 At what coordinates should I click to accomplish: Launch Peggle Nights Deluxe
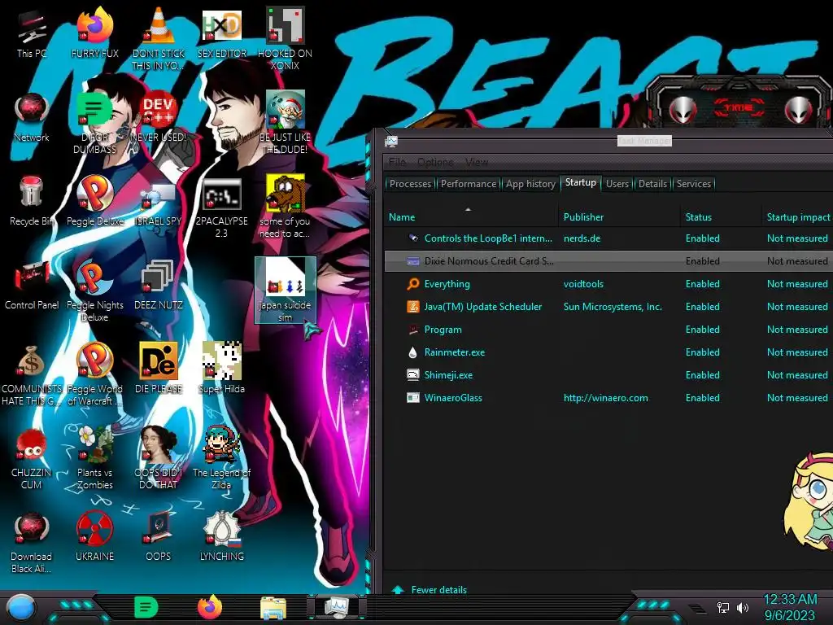click(94, 291)
